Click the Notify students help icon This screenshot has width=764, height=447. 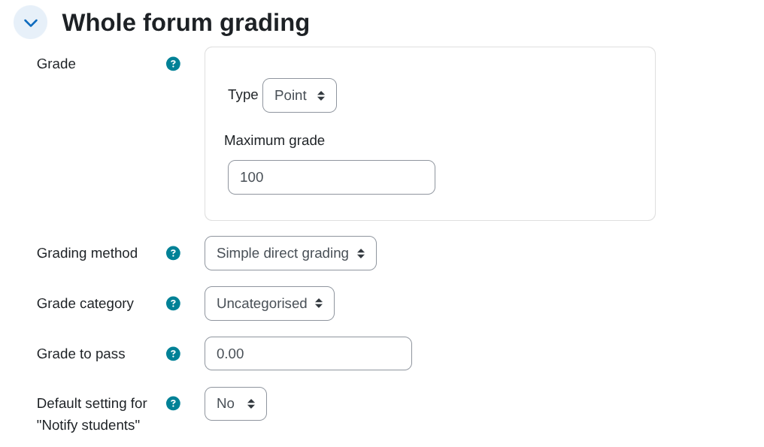pos(173,403)
